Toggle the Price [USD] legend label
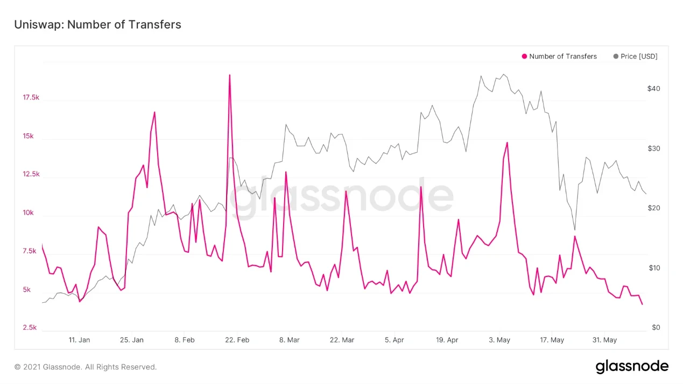The image size is (683, 384). point(639,56)
